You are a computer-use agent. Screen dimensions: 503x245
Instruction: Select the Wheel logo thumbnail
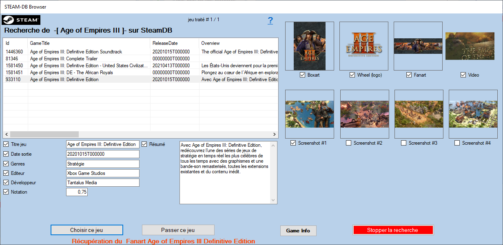pyautogui.click(x=364, y=46)
